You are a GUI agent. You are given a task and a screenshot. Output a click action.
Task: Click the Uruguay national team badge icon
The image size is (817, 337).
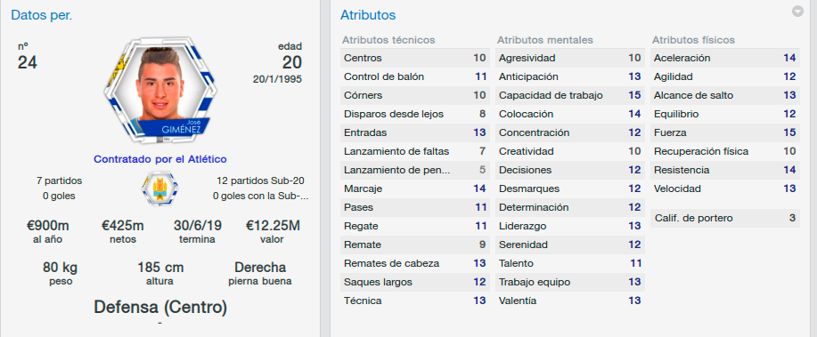pyautogui.click(x=160, y=188)
